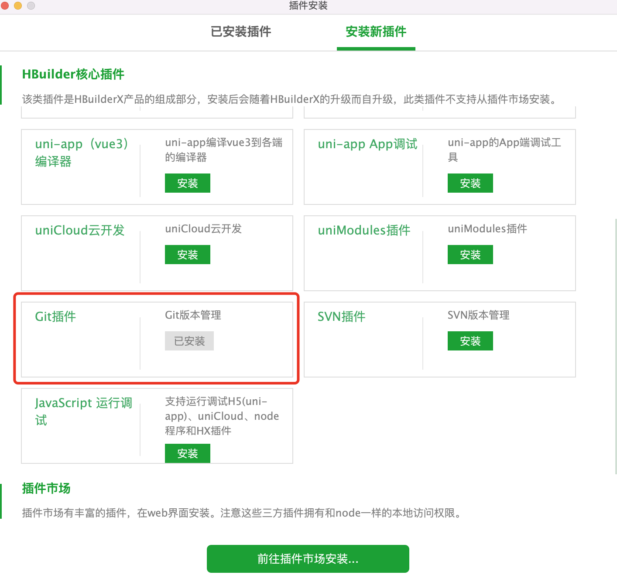This screenshot has width=617, height=585.
Task: Install the uni-app App调试 plugin
Action: (470, 183)
